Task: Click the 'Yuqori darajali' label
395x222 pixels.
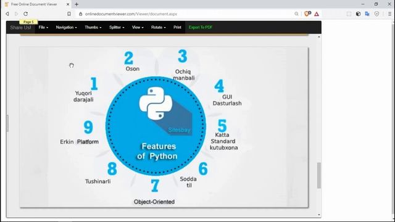Action: [x=83, y=96]
